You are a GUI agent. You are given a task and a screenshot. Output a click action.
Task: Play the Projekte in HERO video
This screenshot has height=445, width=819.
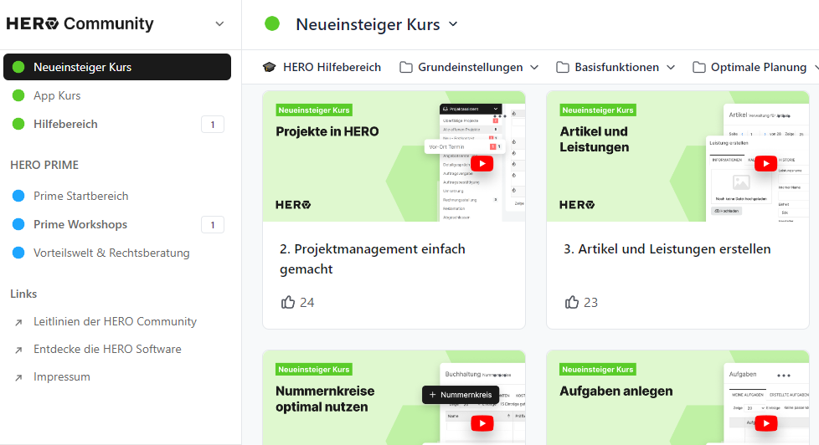tap(482, 164)
